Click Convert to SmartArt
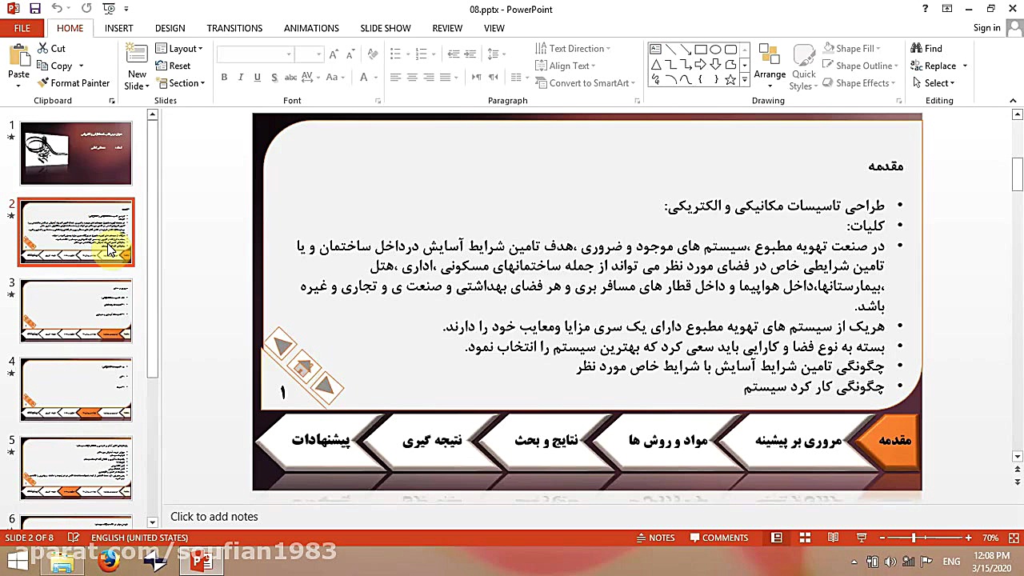Viewport: 1024px width, 576px height. click(585, 83)
